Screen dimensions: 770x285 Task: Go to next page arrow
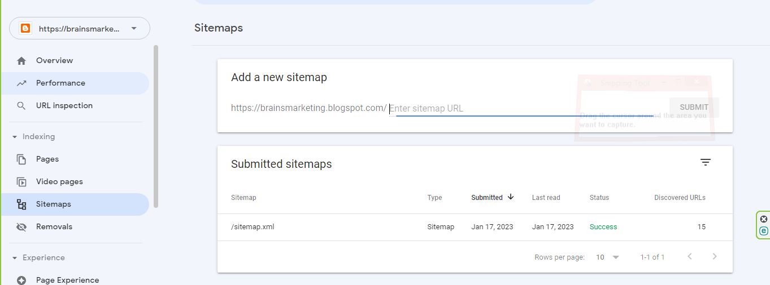click(x=714, y=257)
